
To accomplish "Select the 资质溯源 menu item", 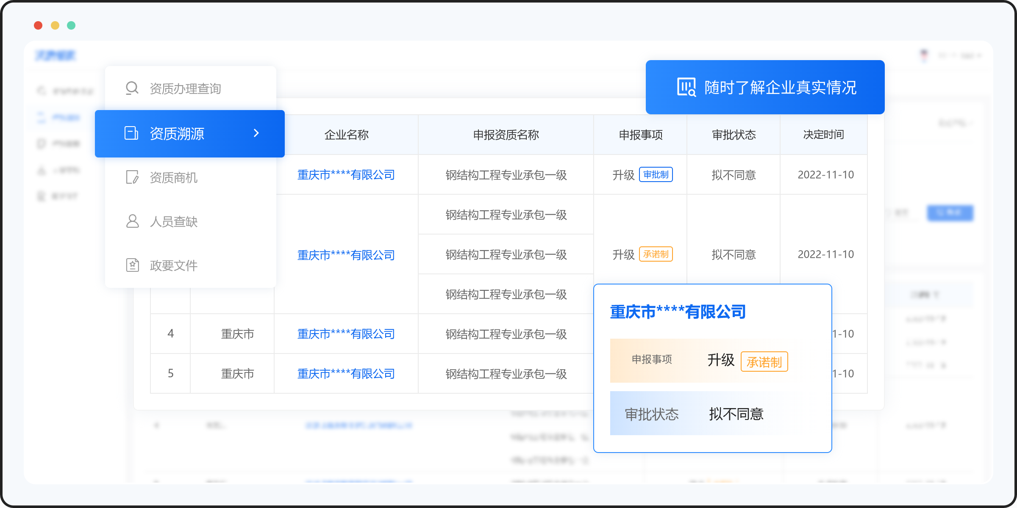I will click(x=189, y=134).
